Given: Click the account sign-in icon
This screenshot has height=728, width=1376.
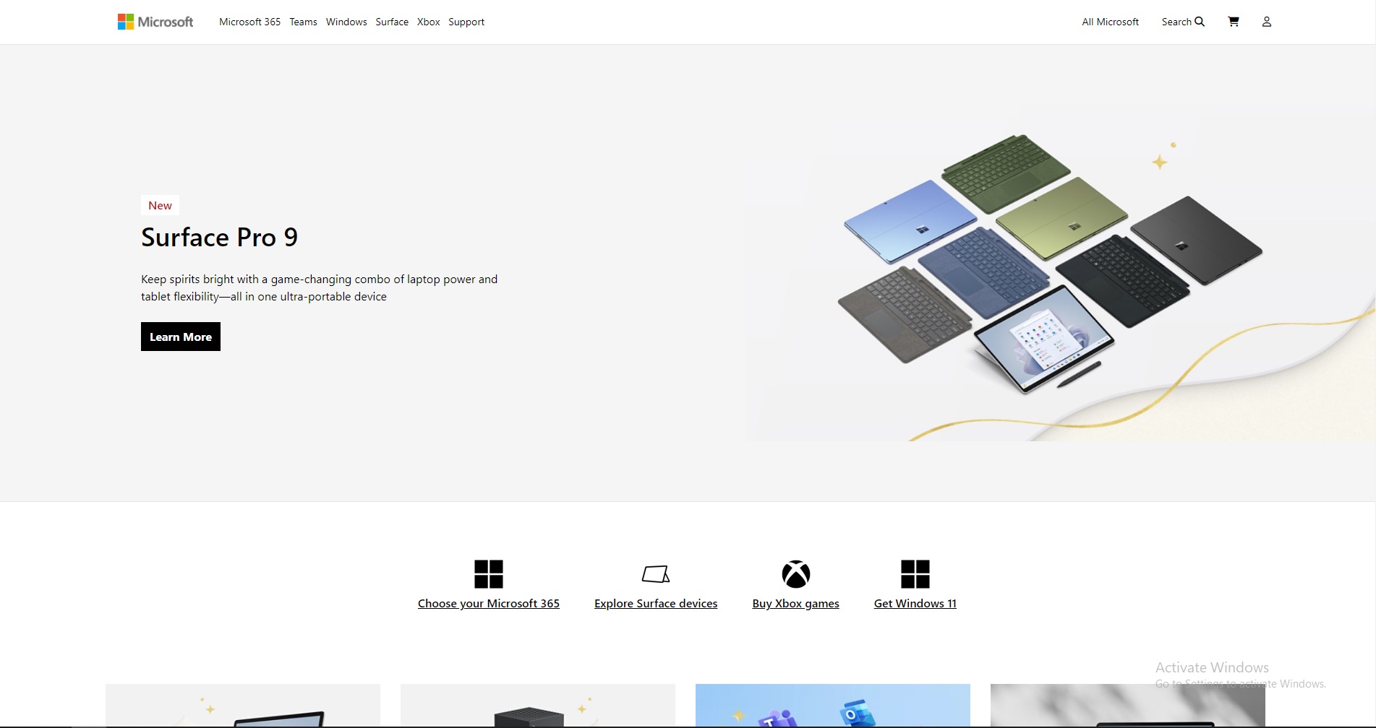Looking at the screenshot, I should tap(1266, 21).
